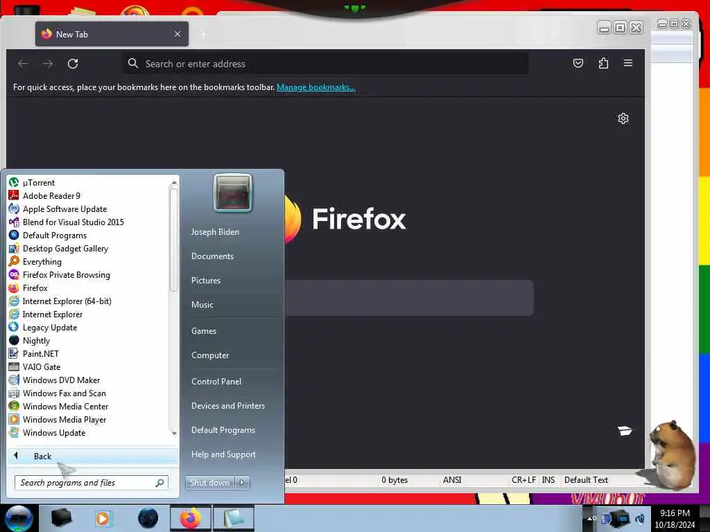Open the Nightly browser
Viewport: 710px width, 532px height.
(x=36, y=341)
